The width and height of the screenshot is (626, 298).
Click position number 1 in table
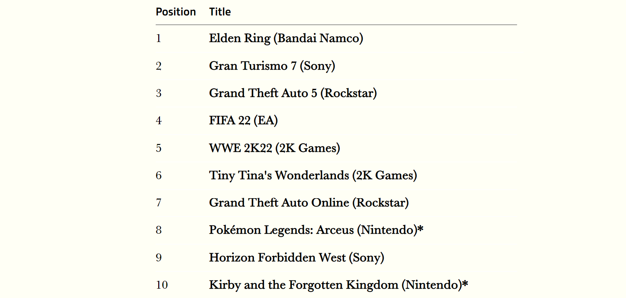(x=159, y=38)
